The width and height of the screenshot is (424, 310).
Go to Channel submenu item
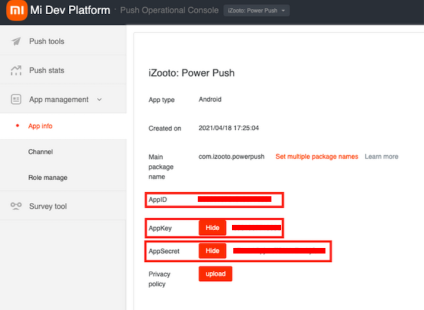click(40, 152)
